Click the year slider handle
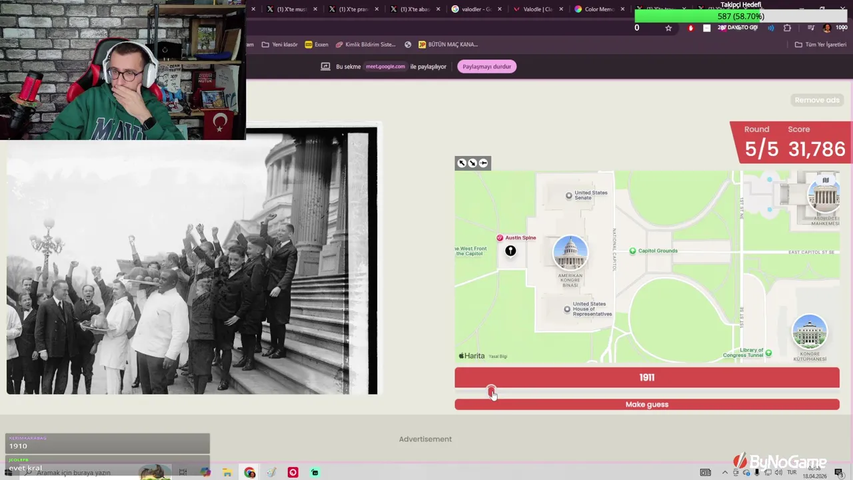 pos(491,391)
